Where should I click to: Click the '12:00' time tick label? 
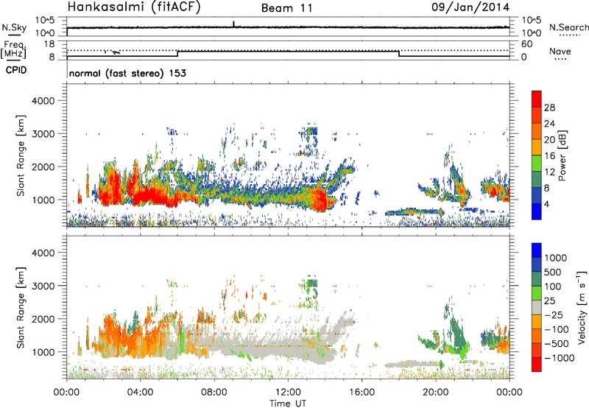click(x=288, y=393)
